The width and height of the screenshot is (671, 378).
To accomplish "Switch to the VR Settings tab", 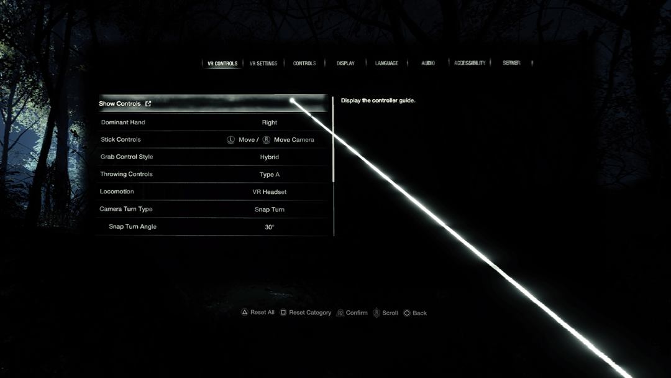I will coord(263,63).
